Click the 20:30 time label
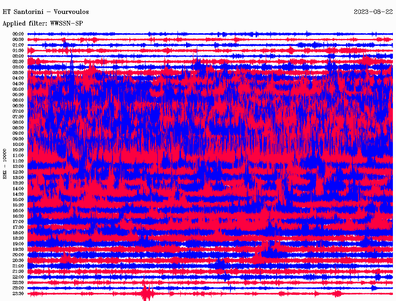396x301 pixels. [18, 260]
